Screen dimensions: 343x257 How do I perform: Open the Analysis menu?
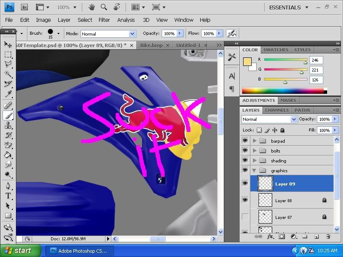tap(126, 20)
